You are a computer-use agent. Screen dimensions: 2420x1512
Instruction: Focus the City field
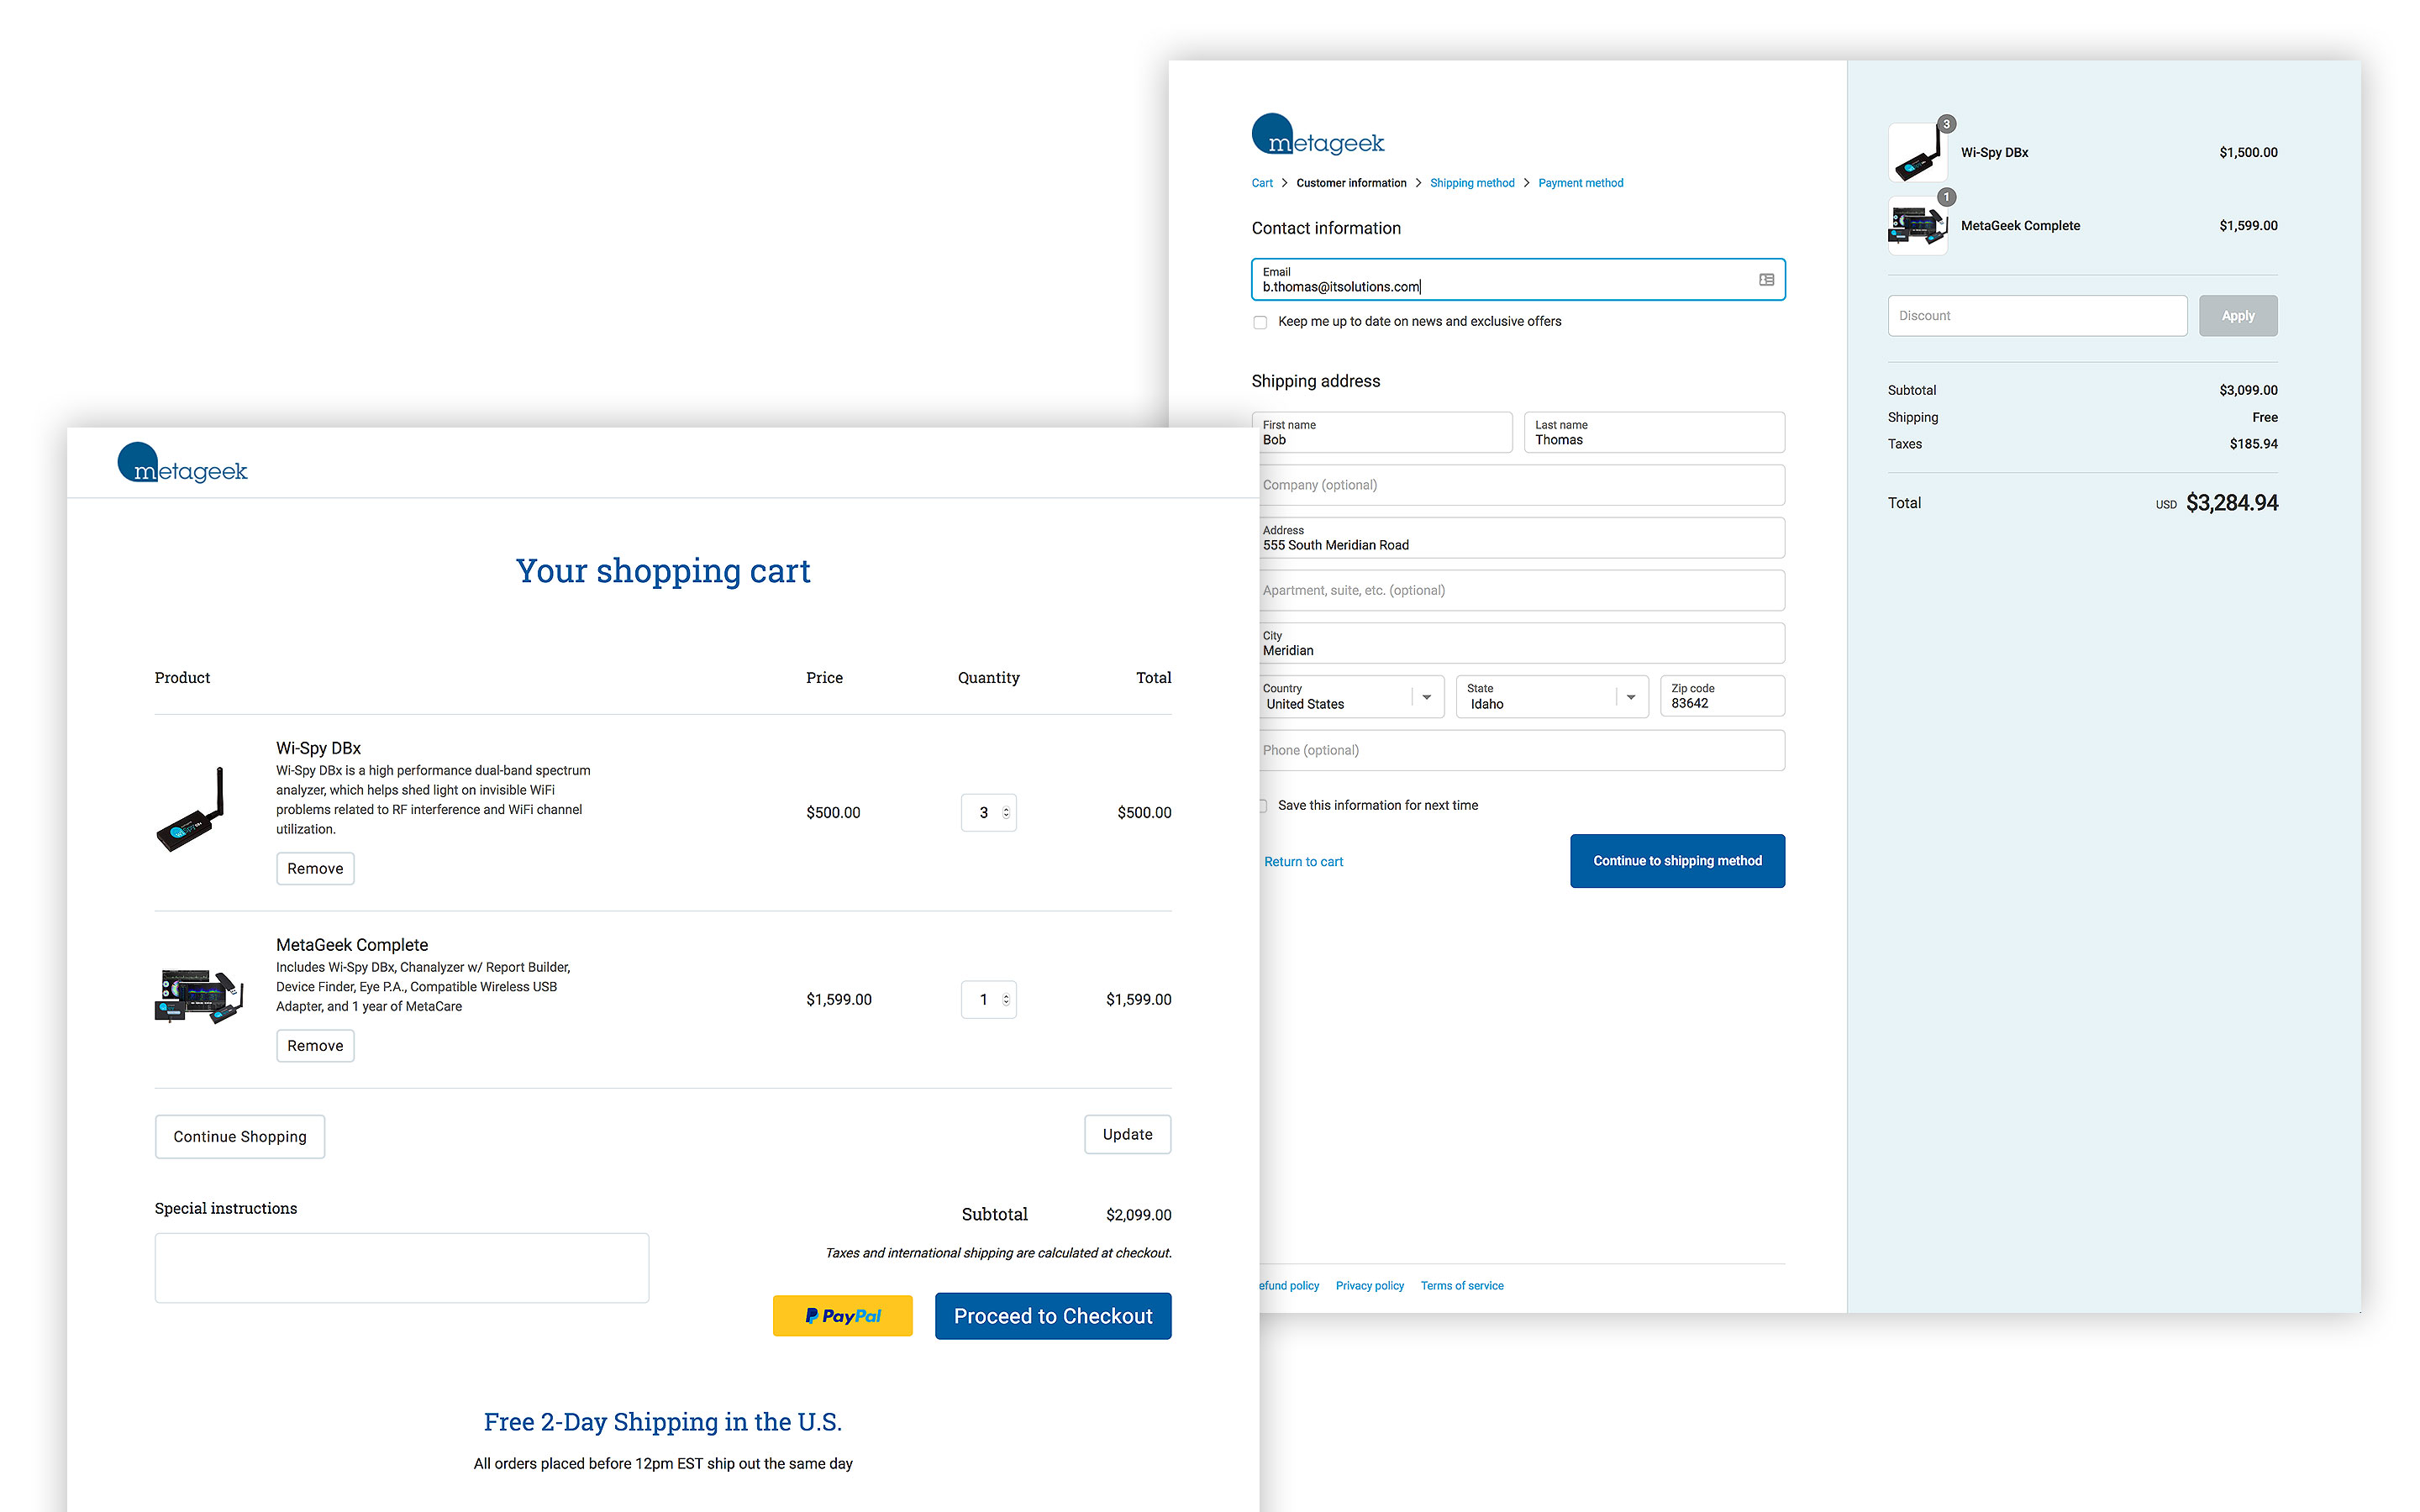(1522, 643)
